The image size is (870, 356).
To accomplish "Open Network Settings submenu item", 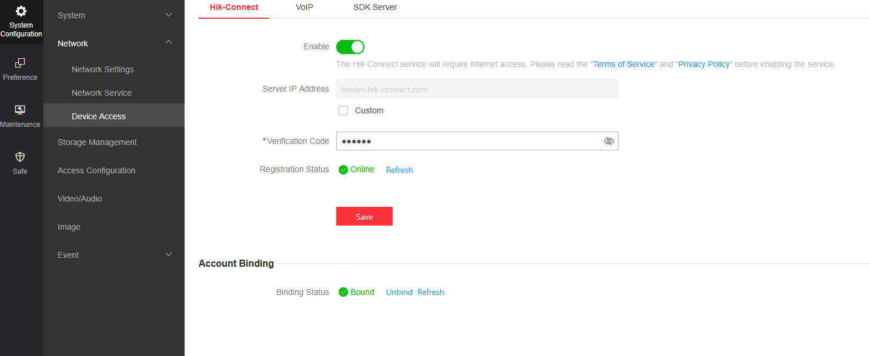I will [103, 69].
